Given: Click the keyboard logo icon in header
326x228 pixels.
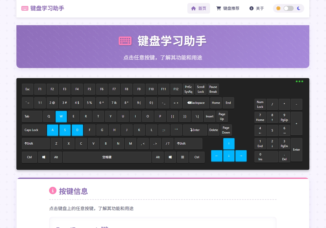Looking at the screenshot, I should tap(24, 8).
